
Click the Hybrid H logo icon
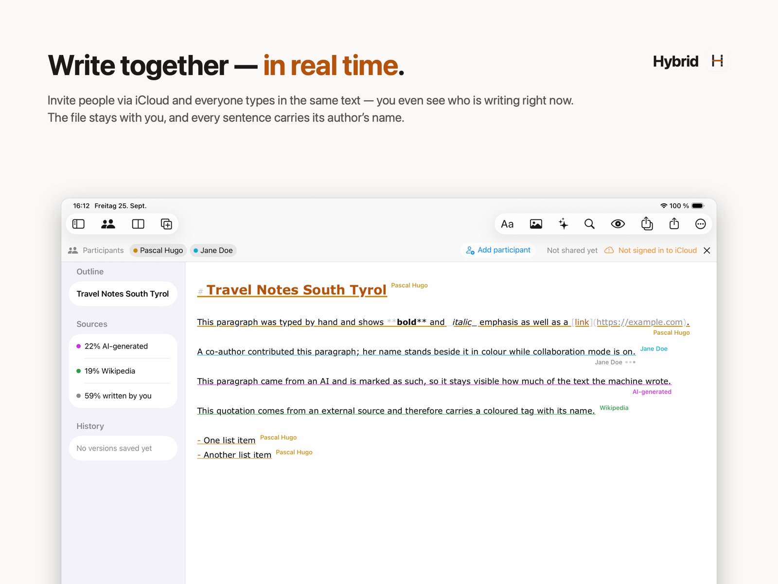717,61
